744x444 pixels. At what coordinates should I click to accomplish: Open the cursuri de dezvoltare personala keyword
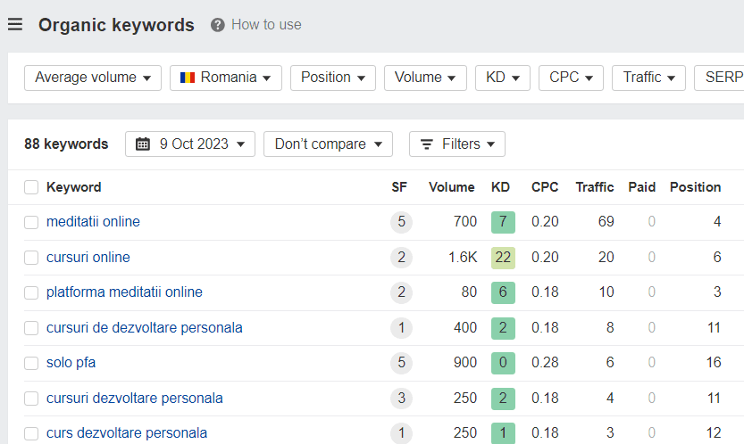click(x=144, y=328)
